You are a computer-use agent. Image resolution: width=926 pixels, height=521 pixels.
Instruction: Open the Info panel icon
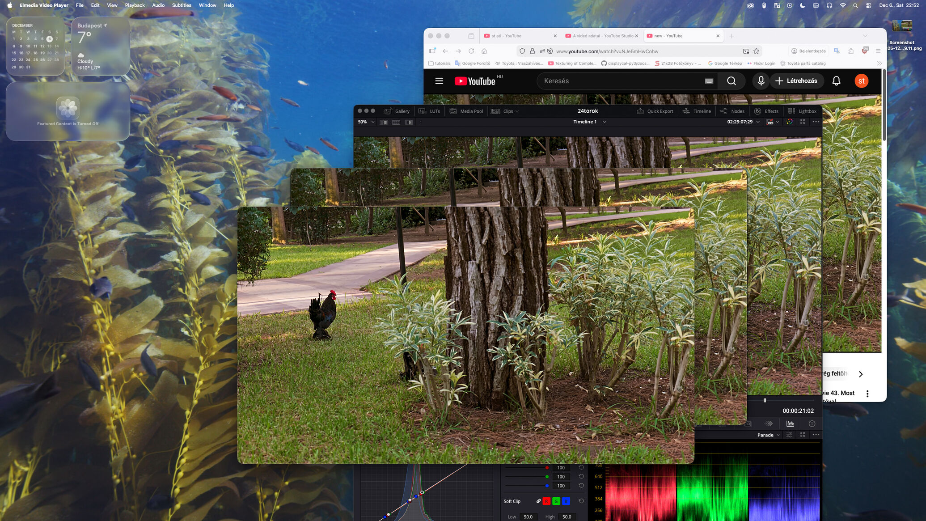tap(812, 424)
